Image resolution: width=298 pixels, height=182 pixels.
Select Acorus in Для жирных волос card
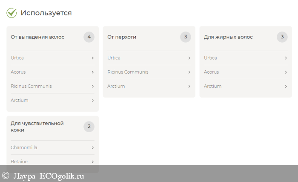point(211,72)
